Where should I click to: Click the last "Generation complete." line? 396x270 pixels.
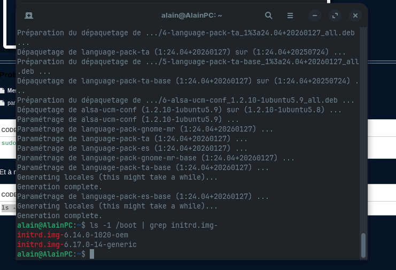[59, 216]
